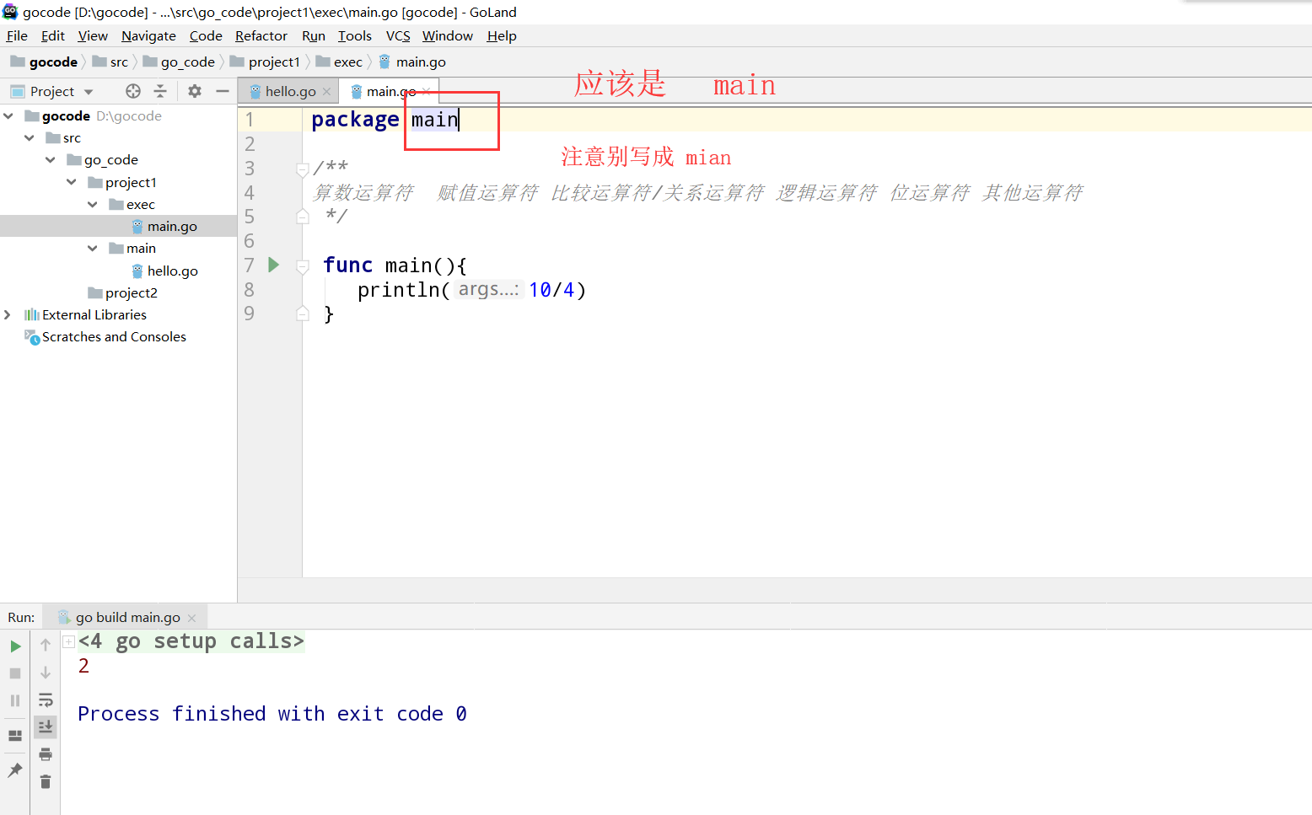Hide the Project tool window with minus icon
Screen dimensions: 1312x815
[223, 91]
